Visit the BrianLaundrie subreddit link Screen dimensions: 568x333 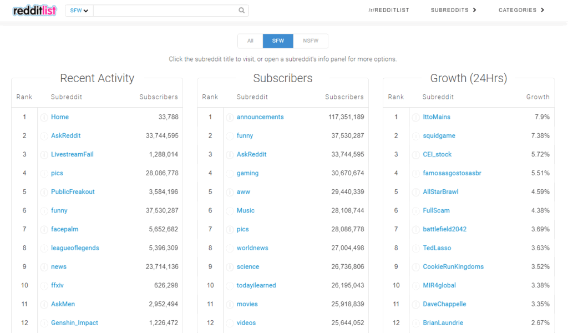443,323
